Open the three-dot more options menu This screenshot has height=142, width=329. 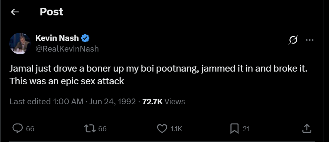(x=310, y=40)
